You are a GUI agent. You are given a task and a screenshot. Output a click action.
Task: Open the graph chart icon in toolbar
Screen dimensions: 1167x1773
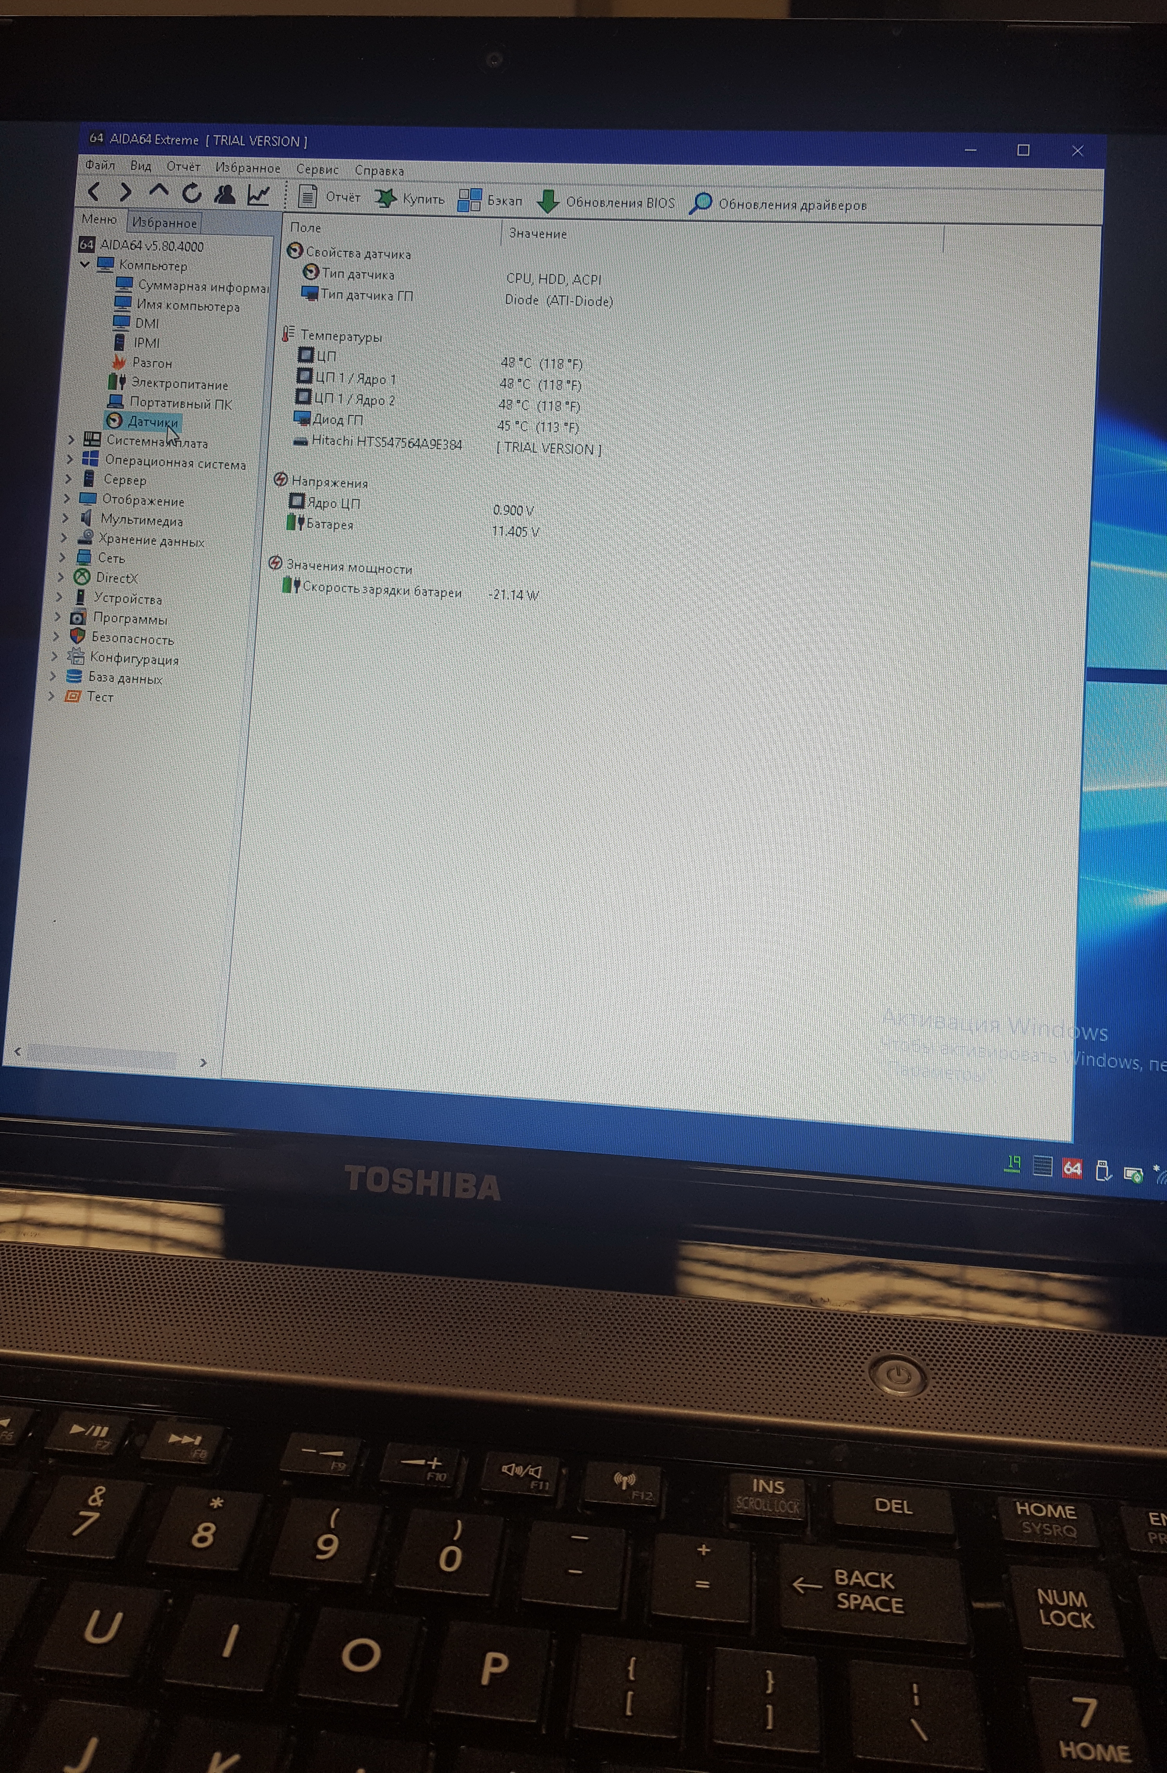point(259,195)
